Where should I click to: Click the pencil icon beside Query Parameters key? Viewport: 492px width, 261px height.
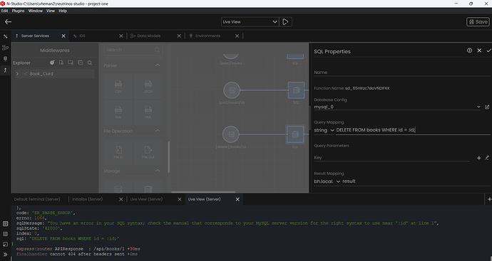[x=487, y=158]
